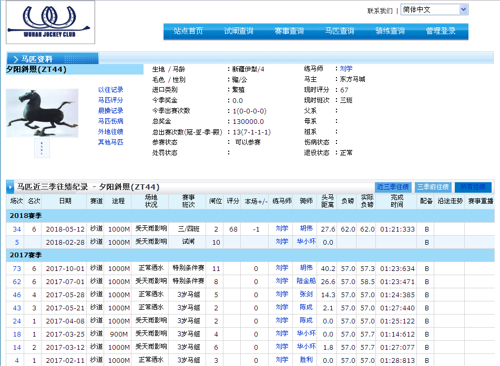The height and width of the screenshot is (366, 500).
Task: Open the 联系我们 link
Action: coord(380,11)
